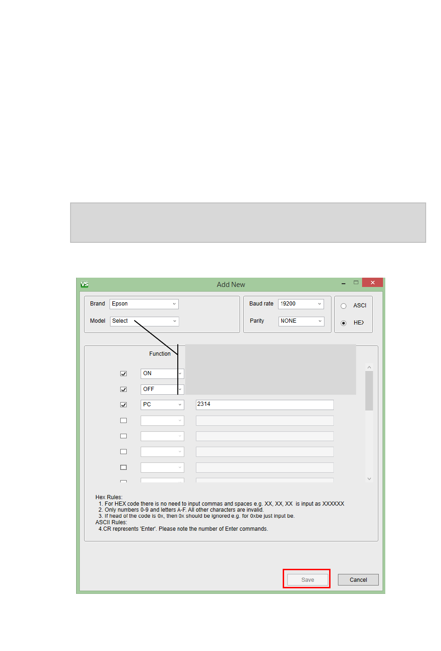
Task: Tick the empty checkbox directly below the PC row
Action: click(x=123, y=420)
